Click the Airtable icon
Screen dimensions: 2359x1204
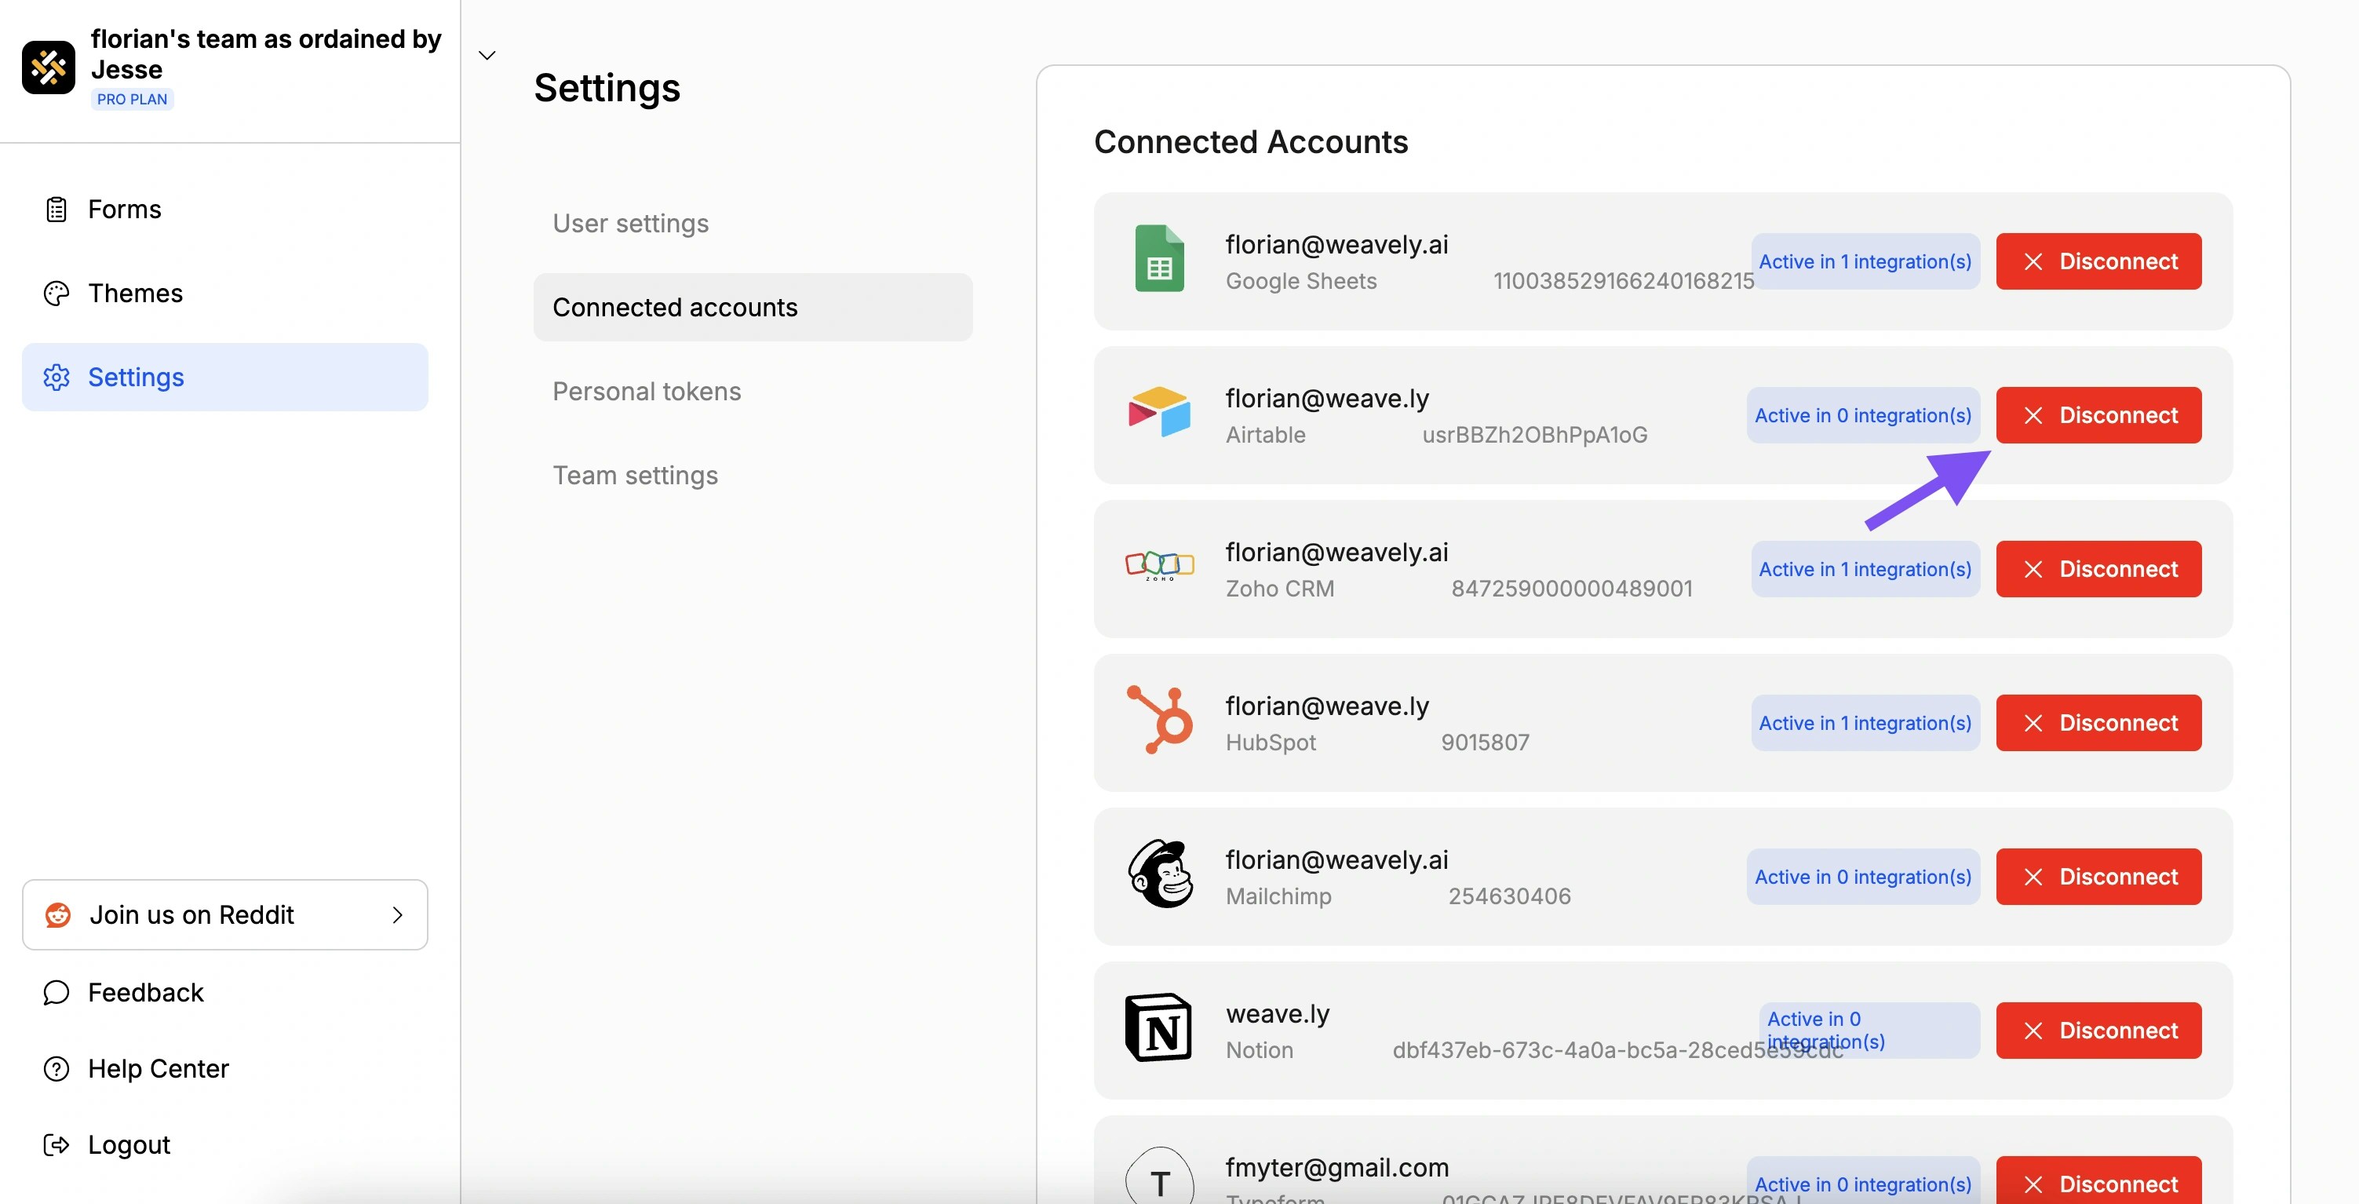[1158, 413]
